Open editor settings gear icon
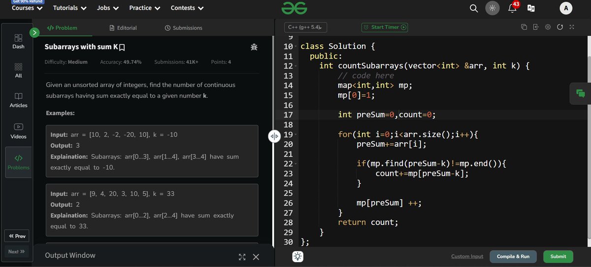The width and height of the screenshot is (591, 267). pyautogui.click(x=548, y=27)
